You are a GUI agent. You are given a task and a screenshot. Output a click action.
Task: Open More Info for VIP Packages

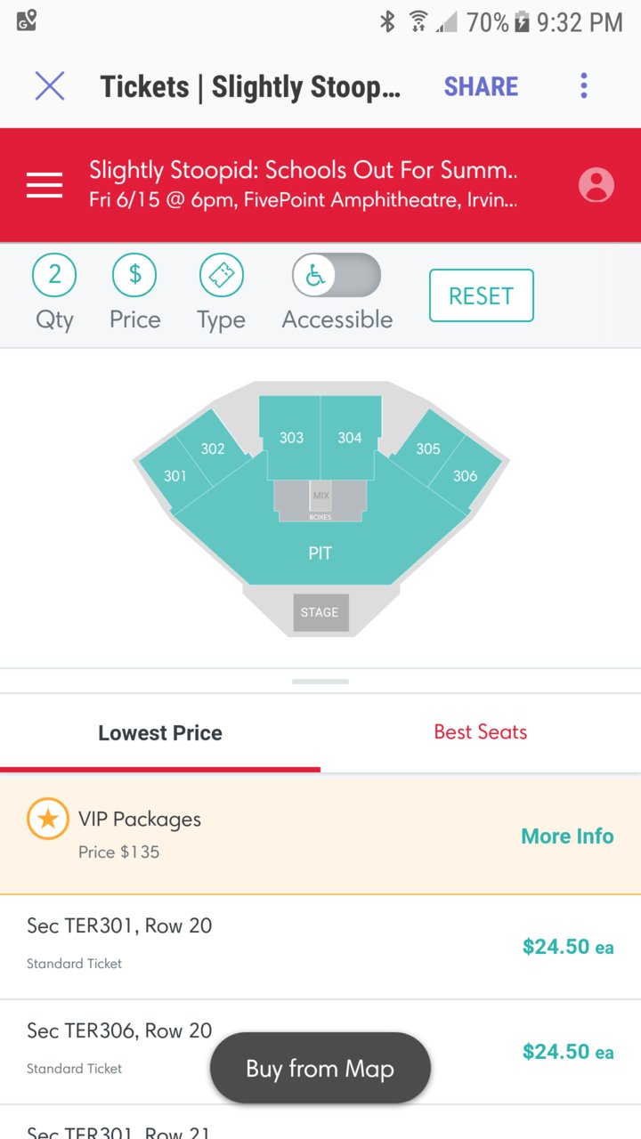[x=567, y=836]
